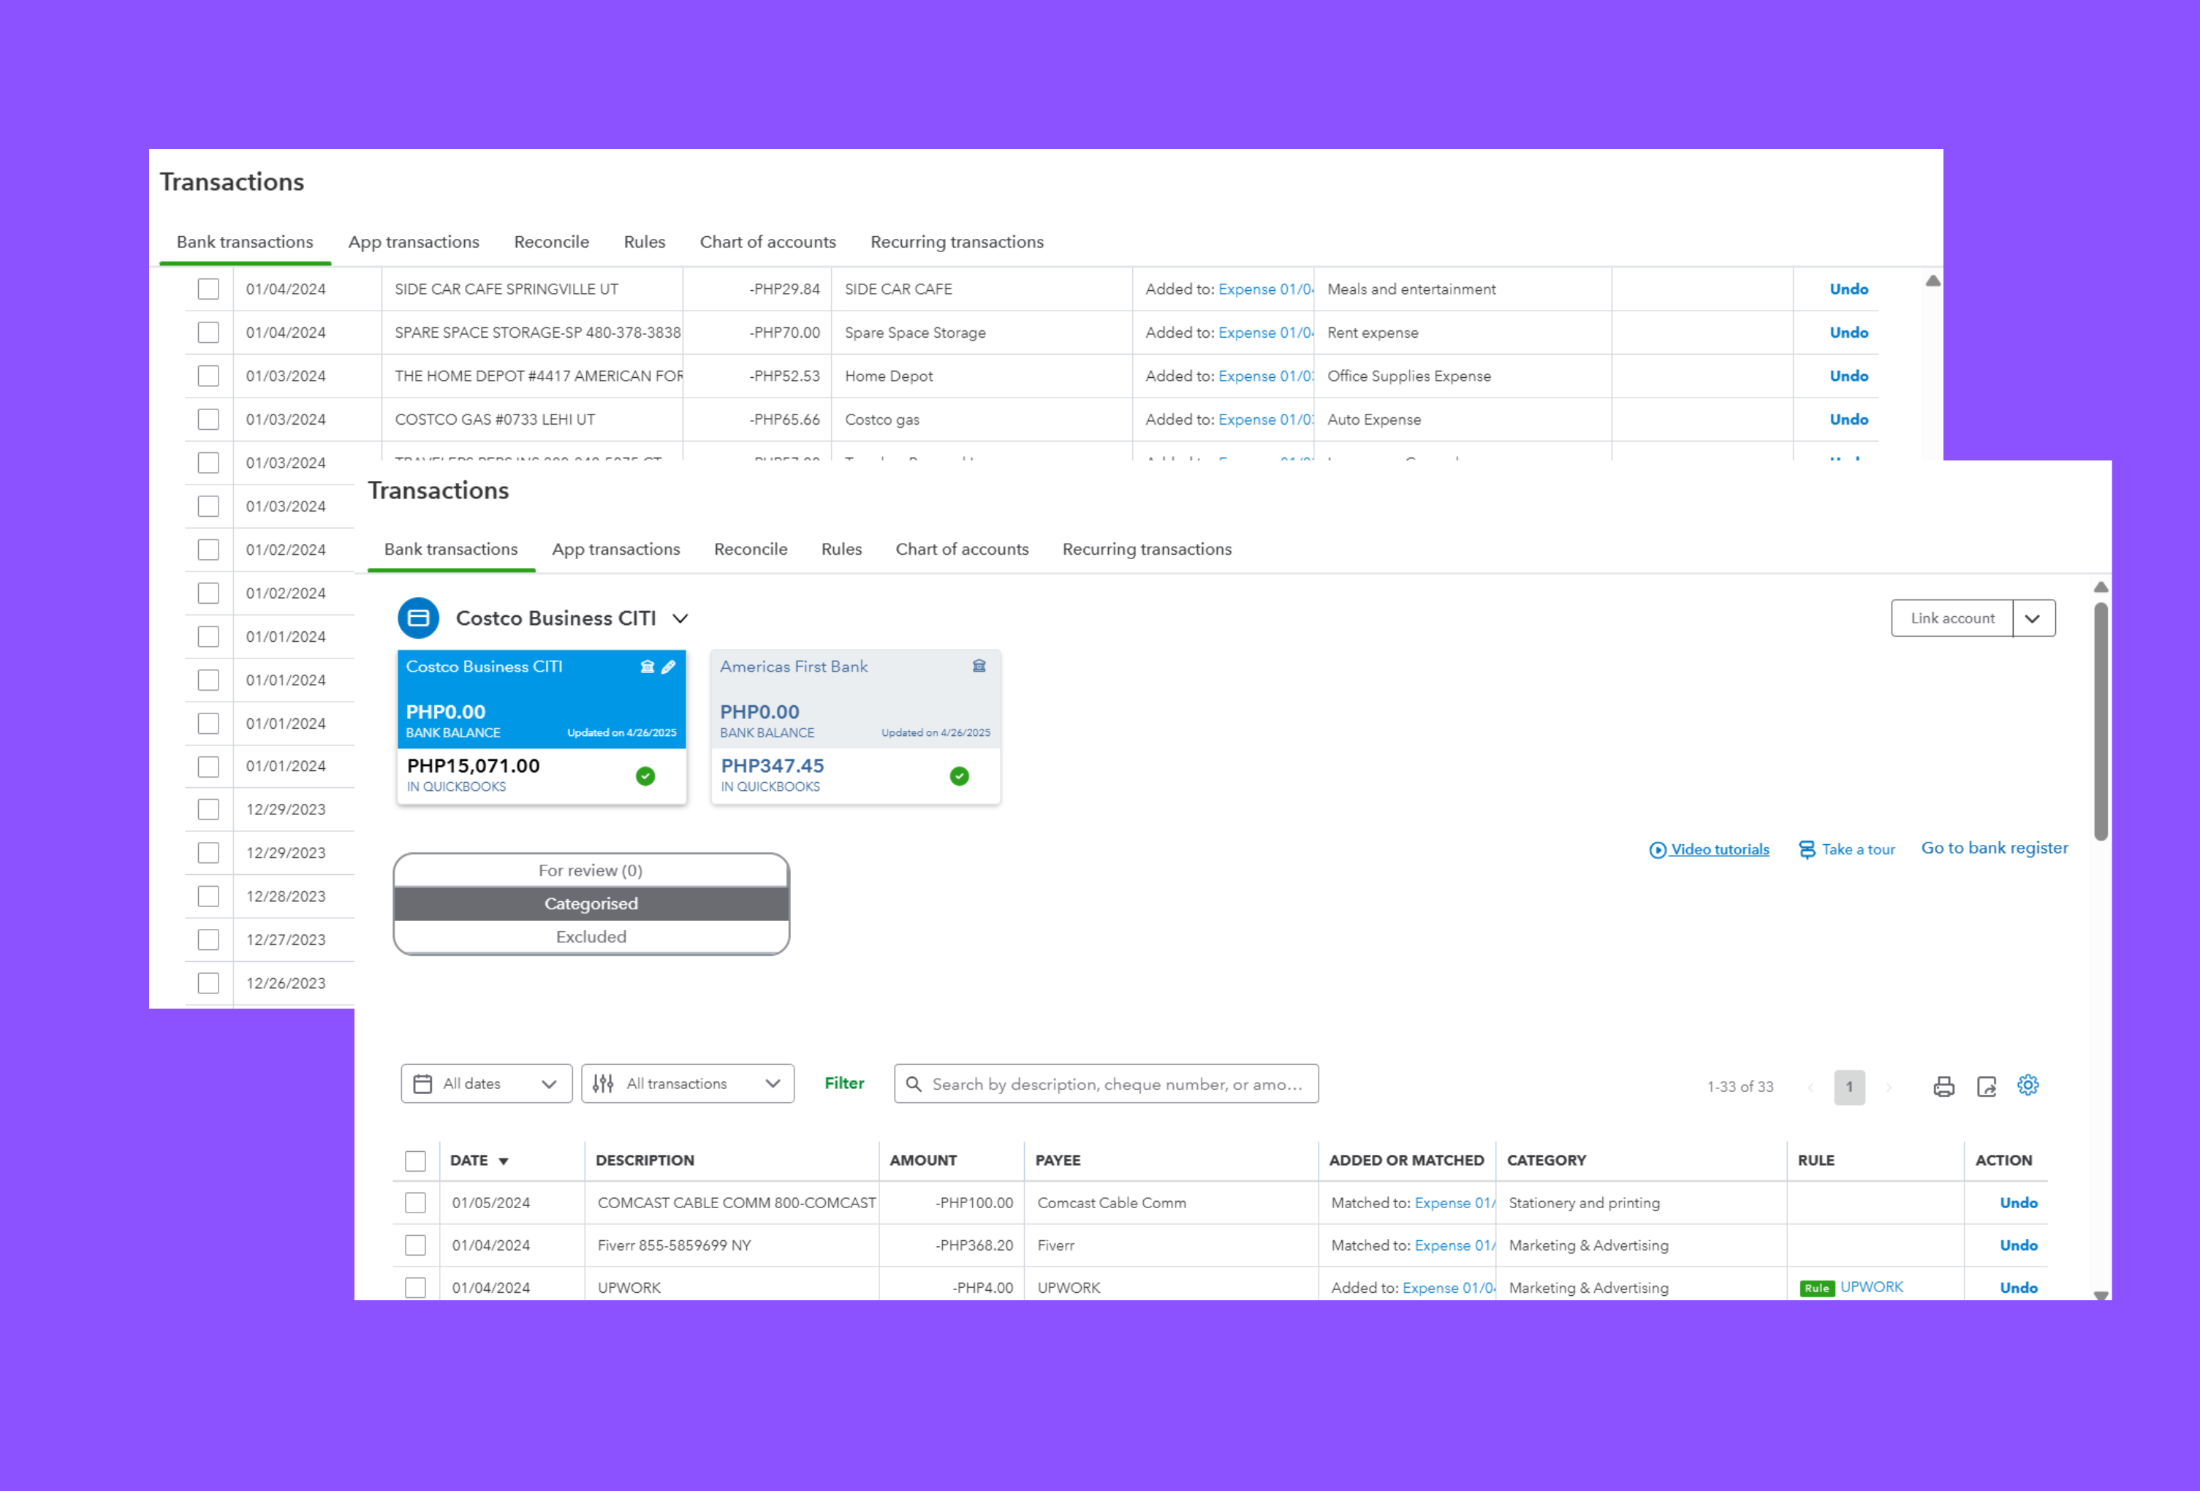Open the Go to bank register link
Screen dimensions: 2200x1491
coord(1994,849)
